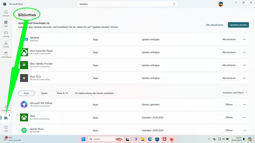Open the user profile avatar

[x=221, y=4]
